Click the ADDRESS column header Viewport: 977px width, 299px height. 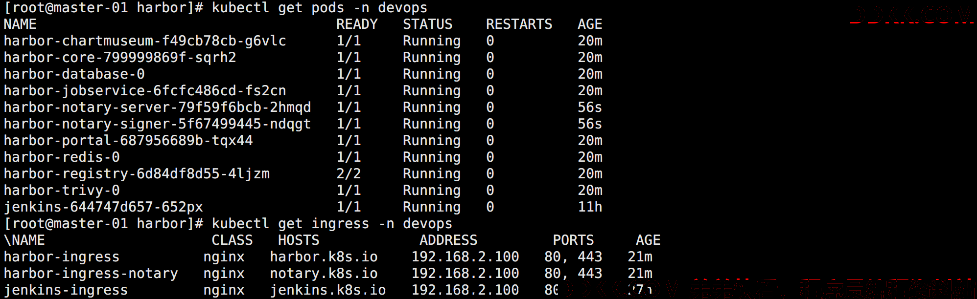[x=448, y=240]
